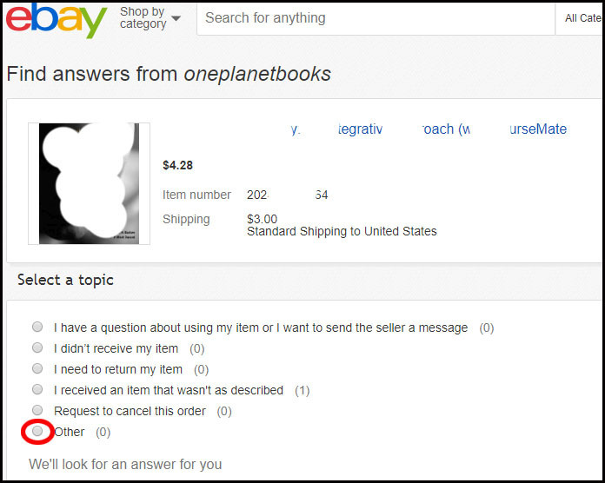This screenshot has height=483, width=605.
Task: Click the I didn't receive my item label
Action: pos(116,349)
